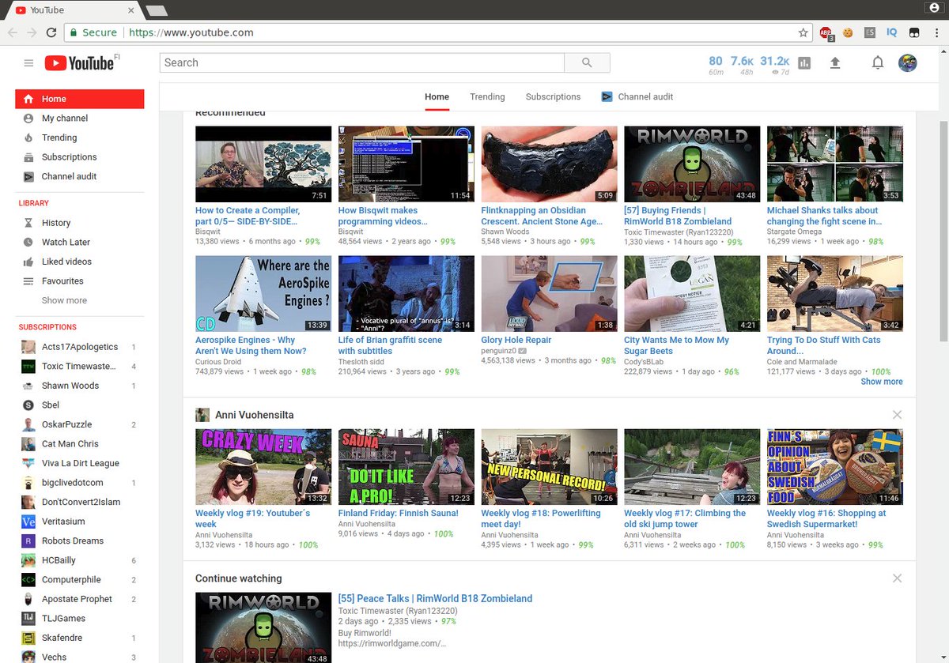949x663 pixels.
Task: Open My channel in the sidebar
Action: (80, 119)
